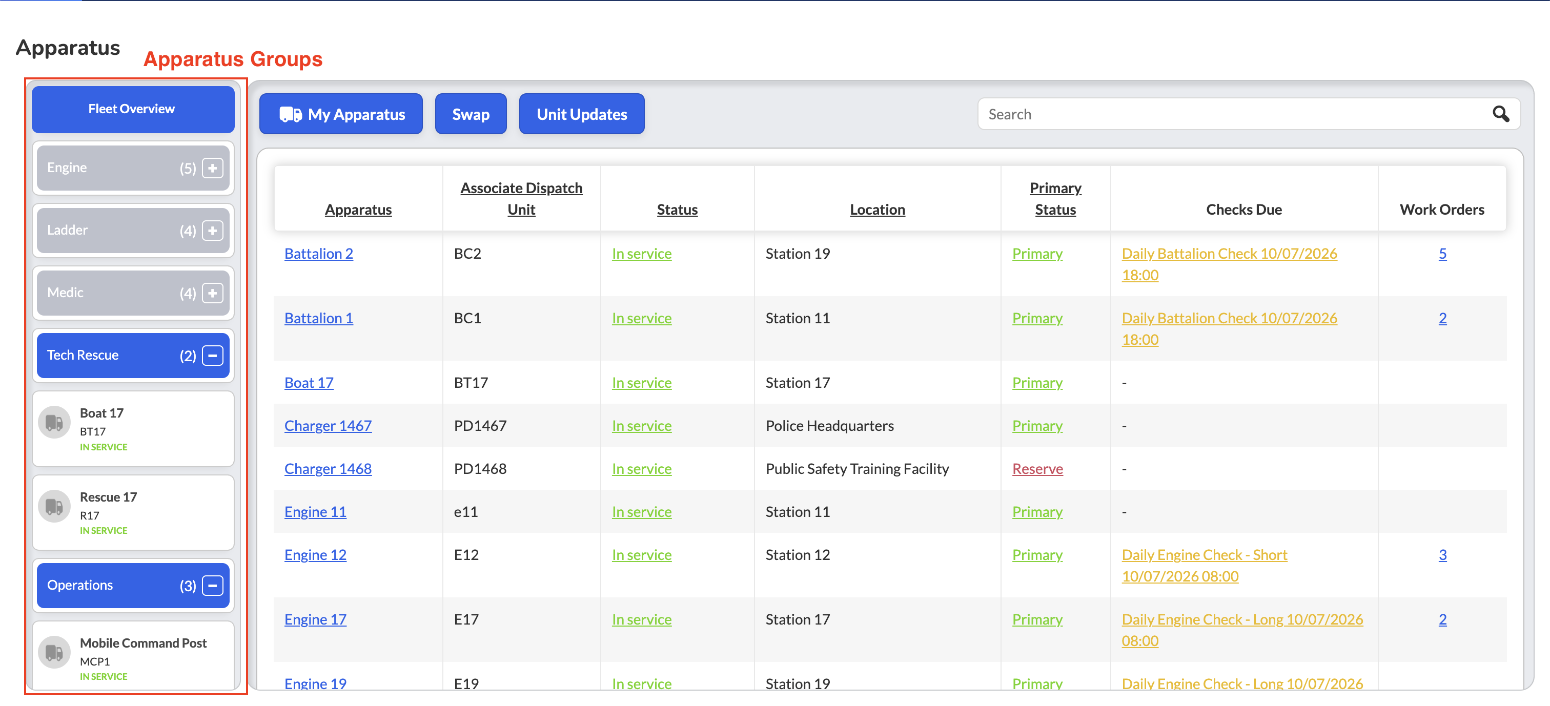This screenshot has width=1550, height=706.
Task: Click the Swap button
Action: pyautogui.click(x=471, y=114)
